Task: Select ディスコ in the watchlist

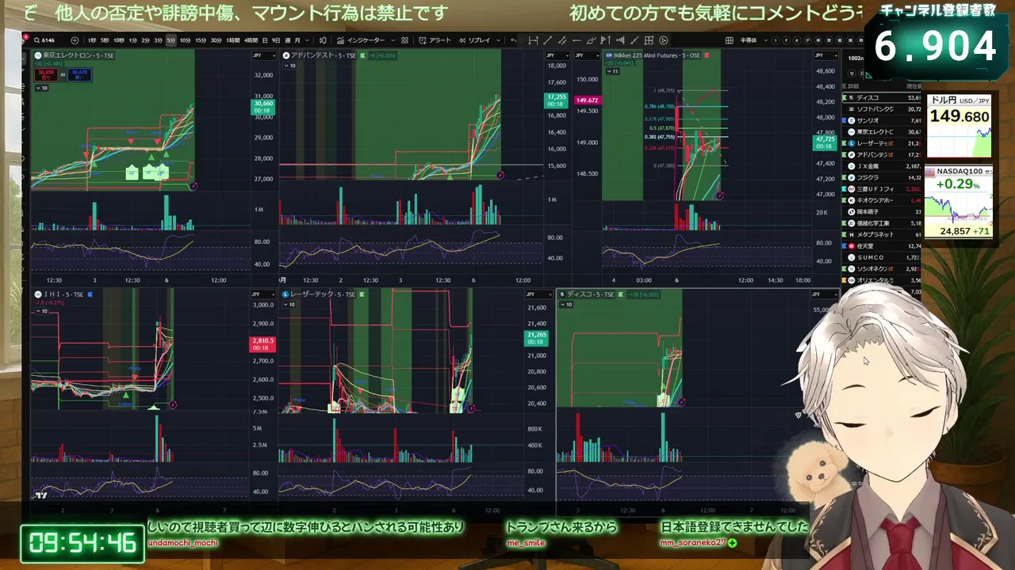Action: pos(882,97)
